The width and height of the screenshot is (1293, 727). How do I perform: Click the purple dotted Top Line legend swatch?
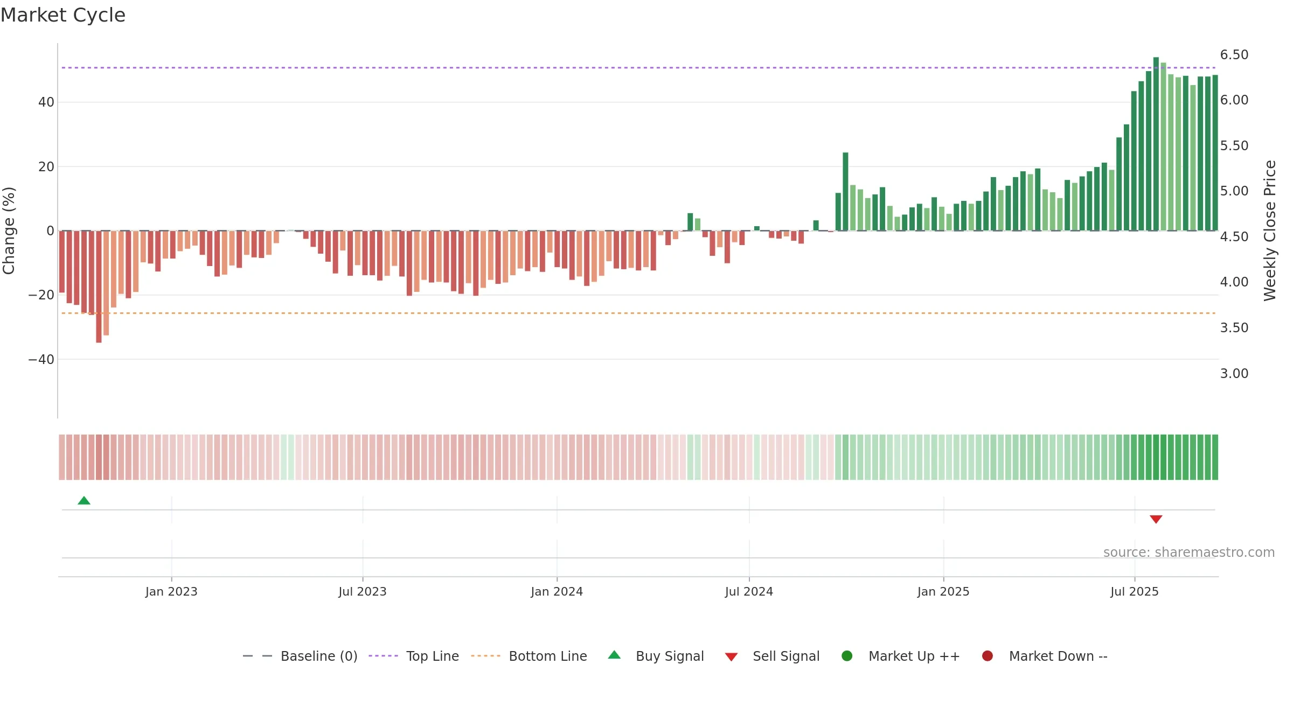(383, 656)
